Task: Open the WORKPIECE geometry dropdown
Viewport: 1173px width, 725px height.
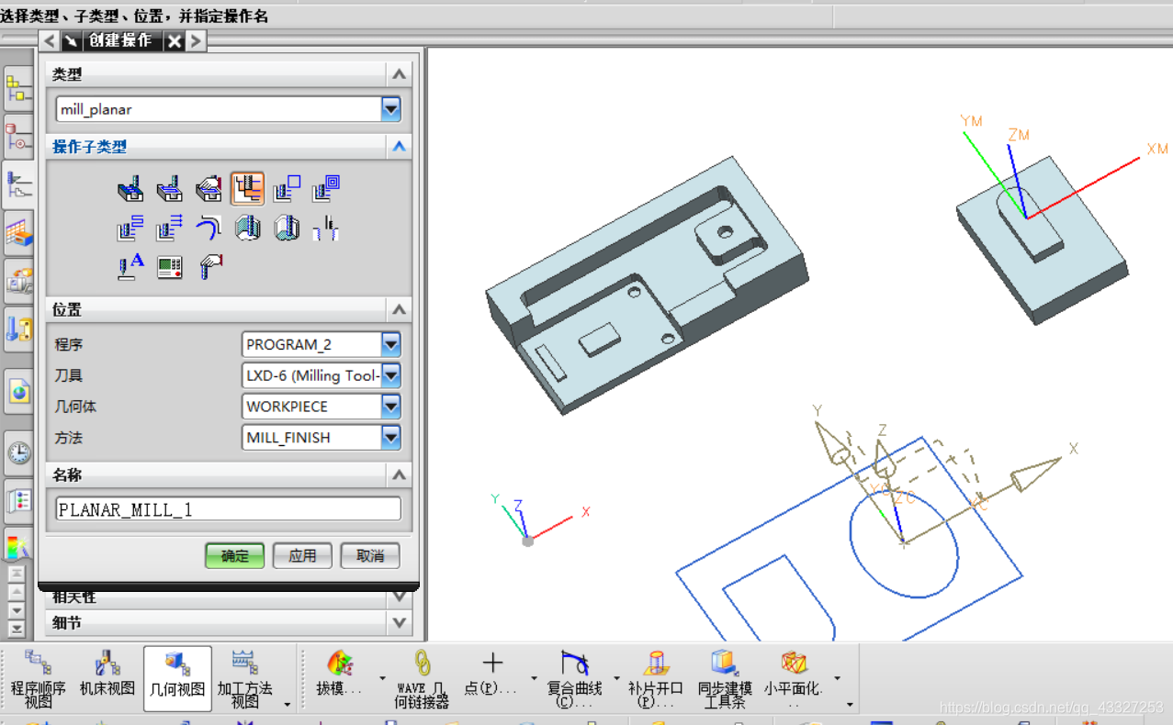Action: pyautogui.click(x=391, y=407)
